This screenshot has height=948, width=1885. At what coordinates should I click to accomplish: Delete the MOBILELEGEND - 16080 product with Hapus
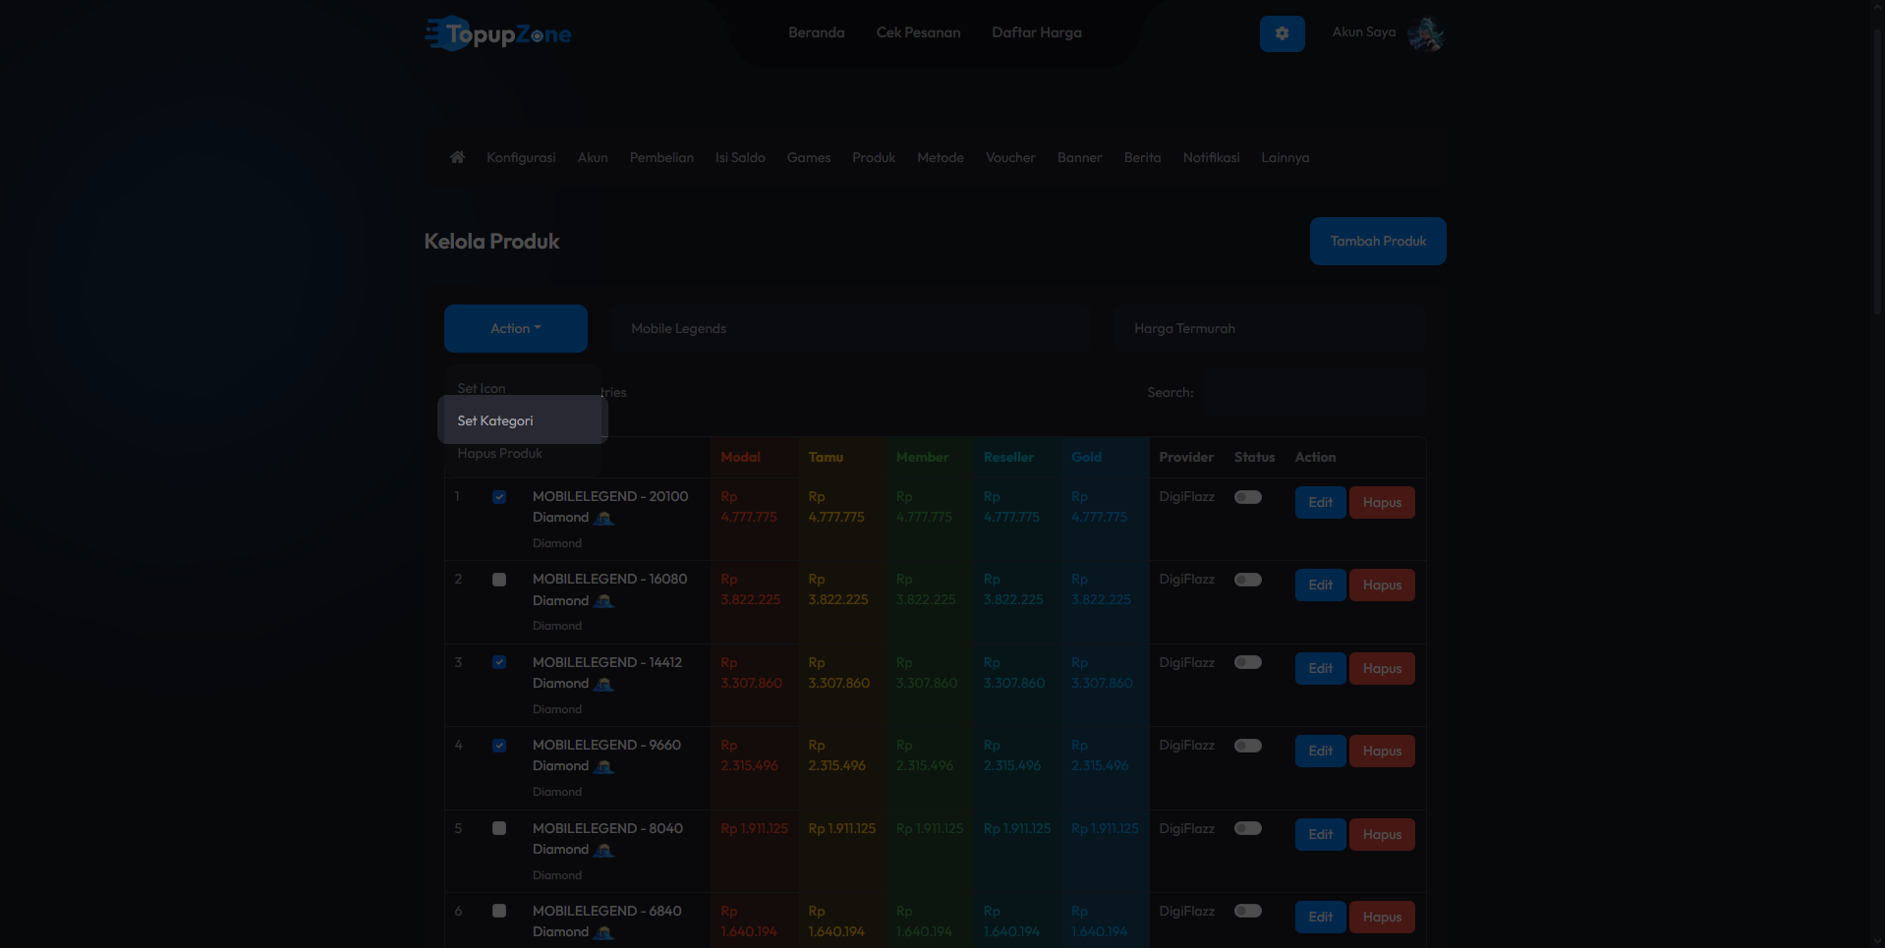pyautogui.click(x=1382, y=586)
